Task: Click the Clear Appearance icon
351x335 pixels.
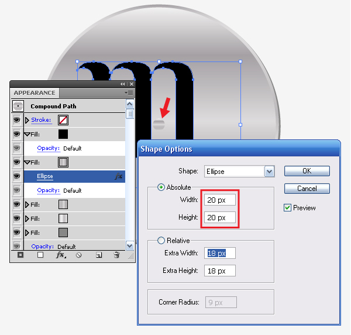Action: 78,255
